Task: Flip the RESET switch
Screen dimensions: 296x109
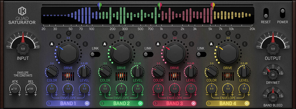Action: [266, 13]
